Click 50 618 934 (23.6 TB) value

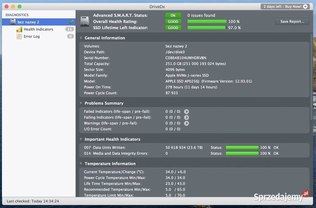point(184,148)
